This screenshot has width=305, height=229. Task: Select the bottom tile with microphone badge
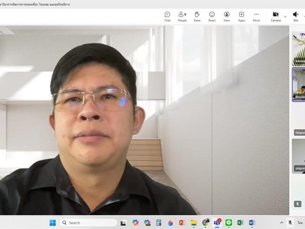pos(299,192)
